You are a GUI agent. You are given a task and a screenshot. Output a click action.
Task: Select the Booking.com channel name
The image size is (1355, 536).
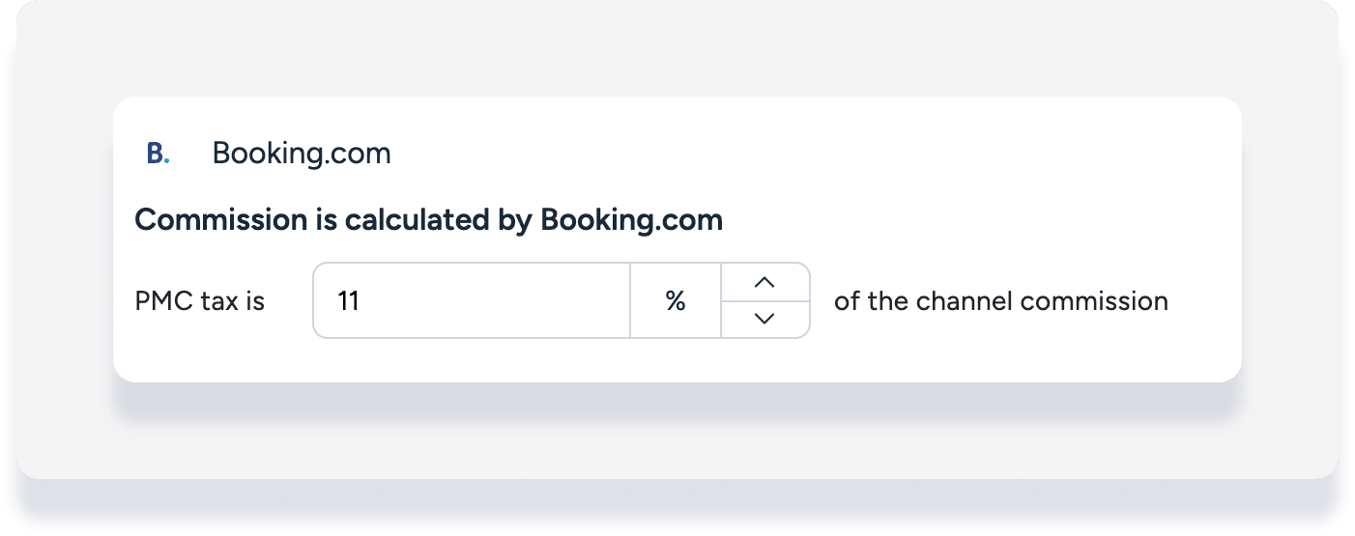302,154
